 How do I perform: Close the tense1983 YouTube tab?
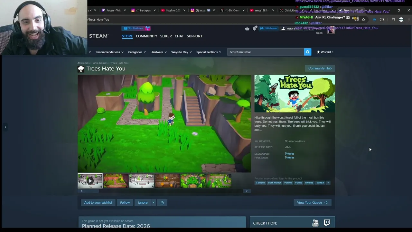click(x=273, y=10)
